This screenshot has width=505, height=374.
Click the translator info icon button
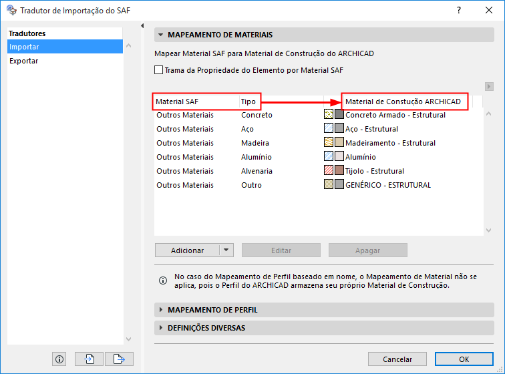click(59, 359)
